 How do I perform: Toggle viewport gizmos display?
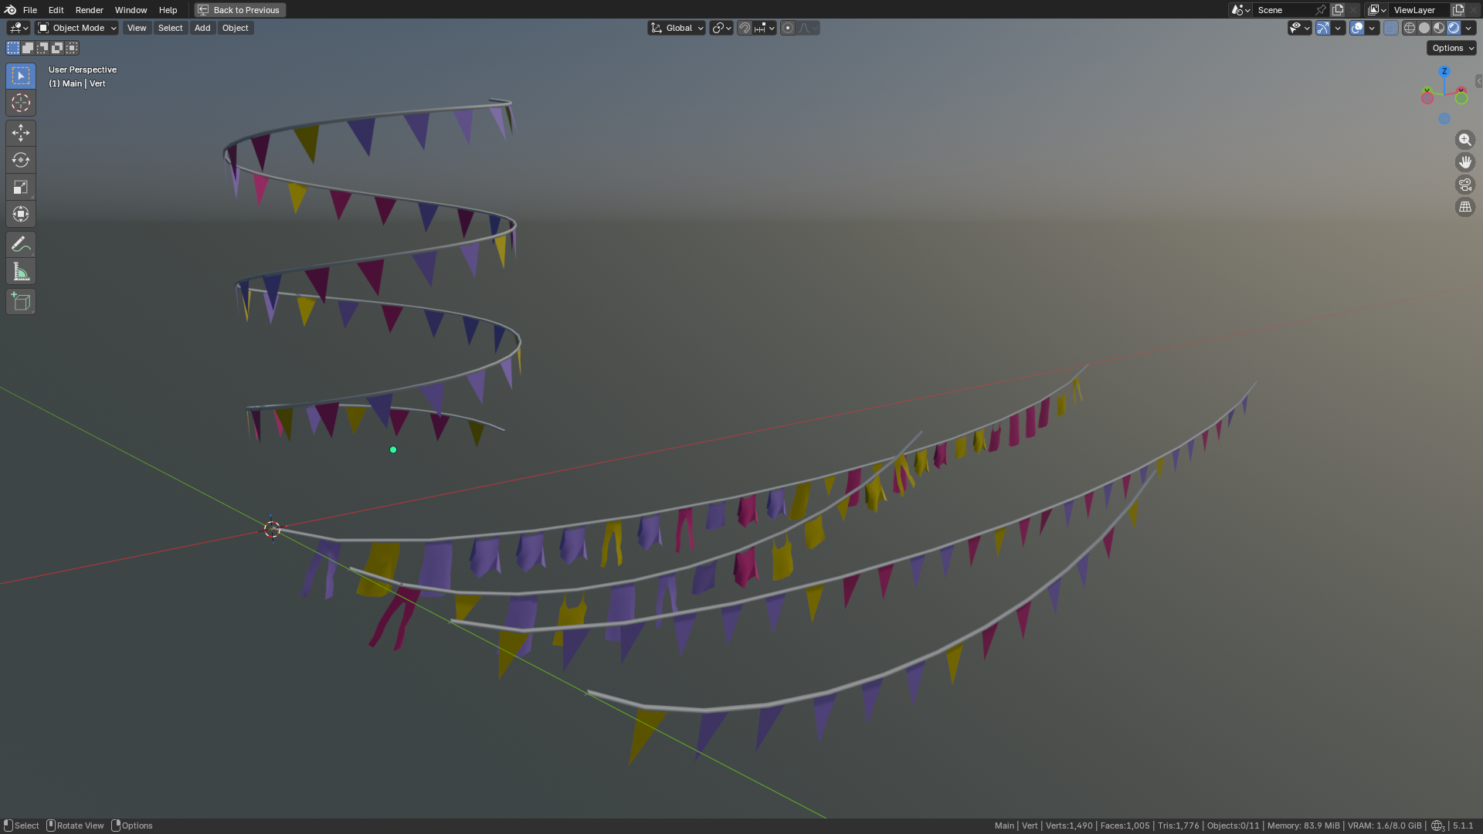[x=1322, y=28]
